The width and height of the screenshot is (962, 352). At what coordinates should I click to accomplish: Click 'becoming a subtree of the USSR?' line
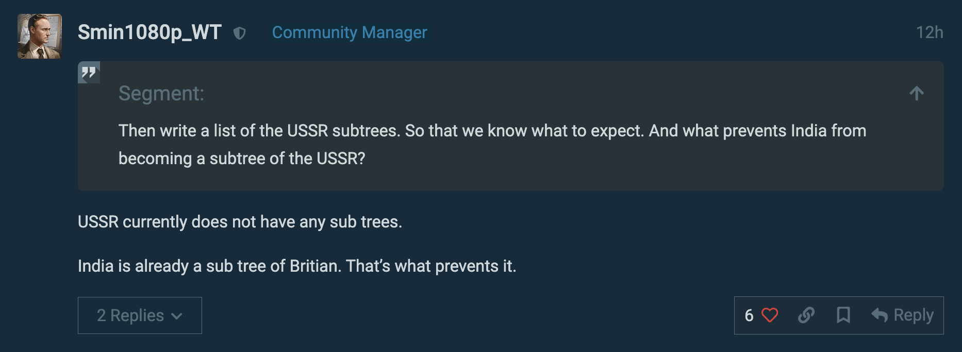(x=242, y=159)
